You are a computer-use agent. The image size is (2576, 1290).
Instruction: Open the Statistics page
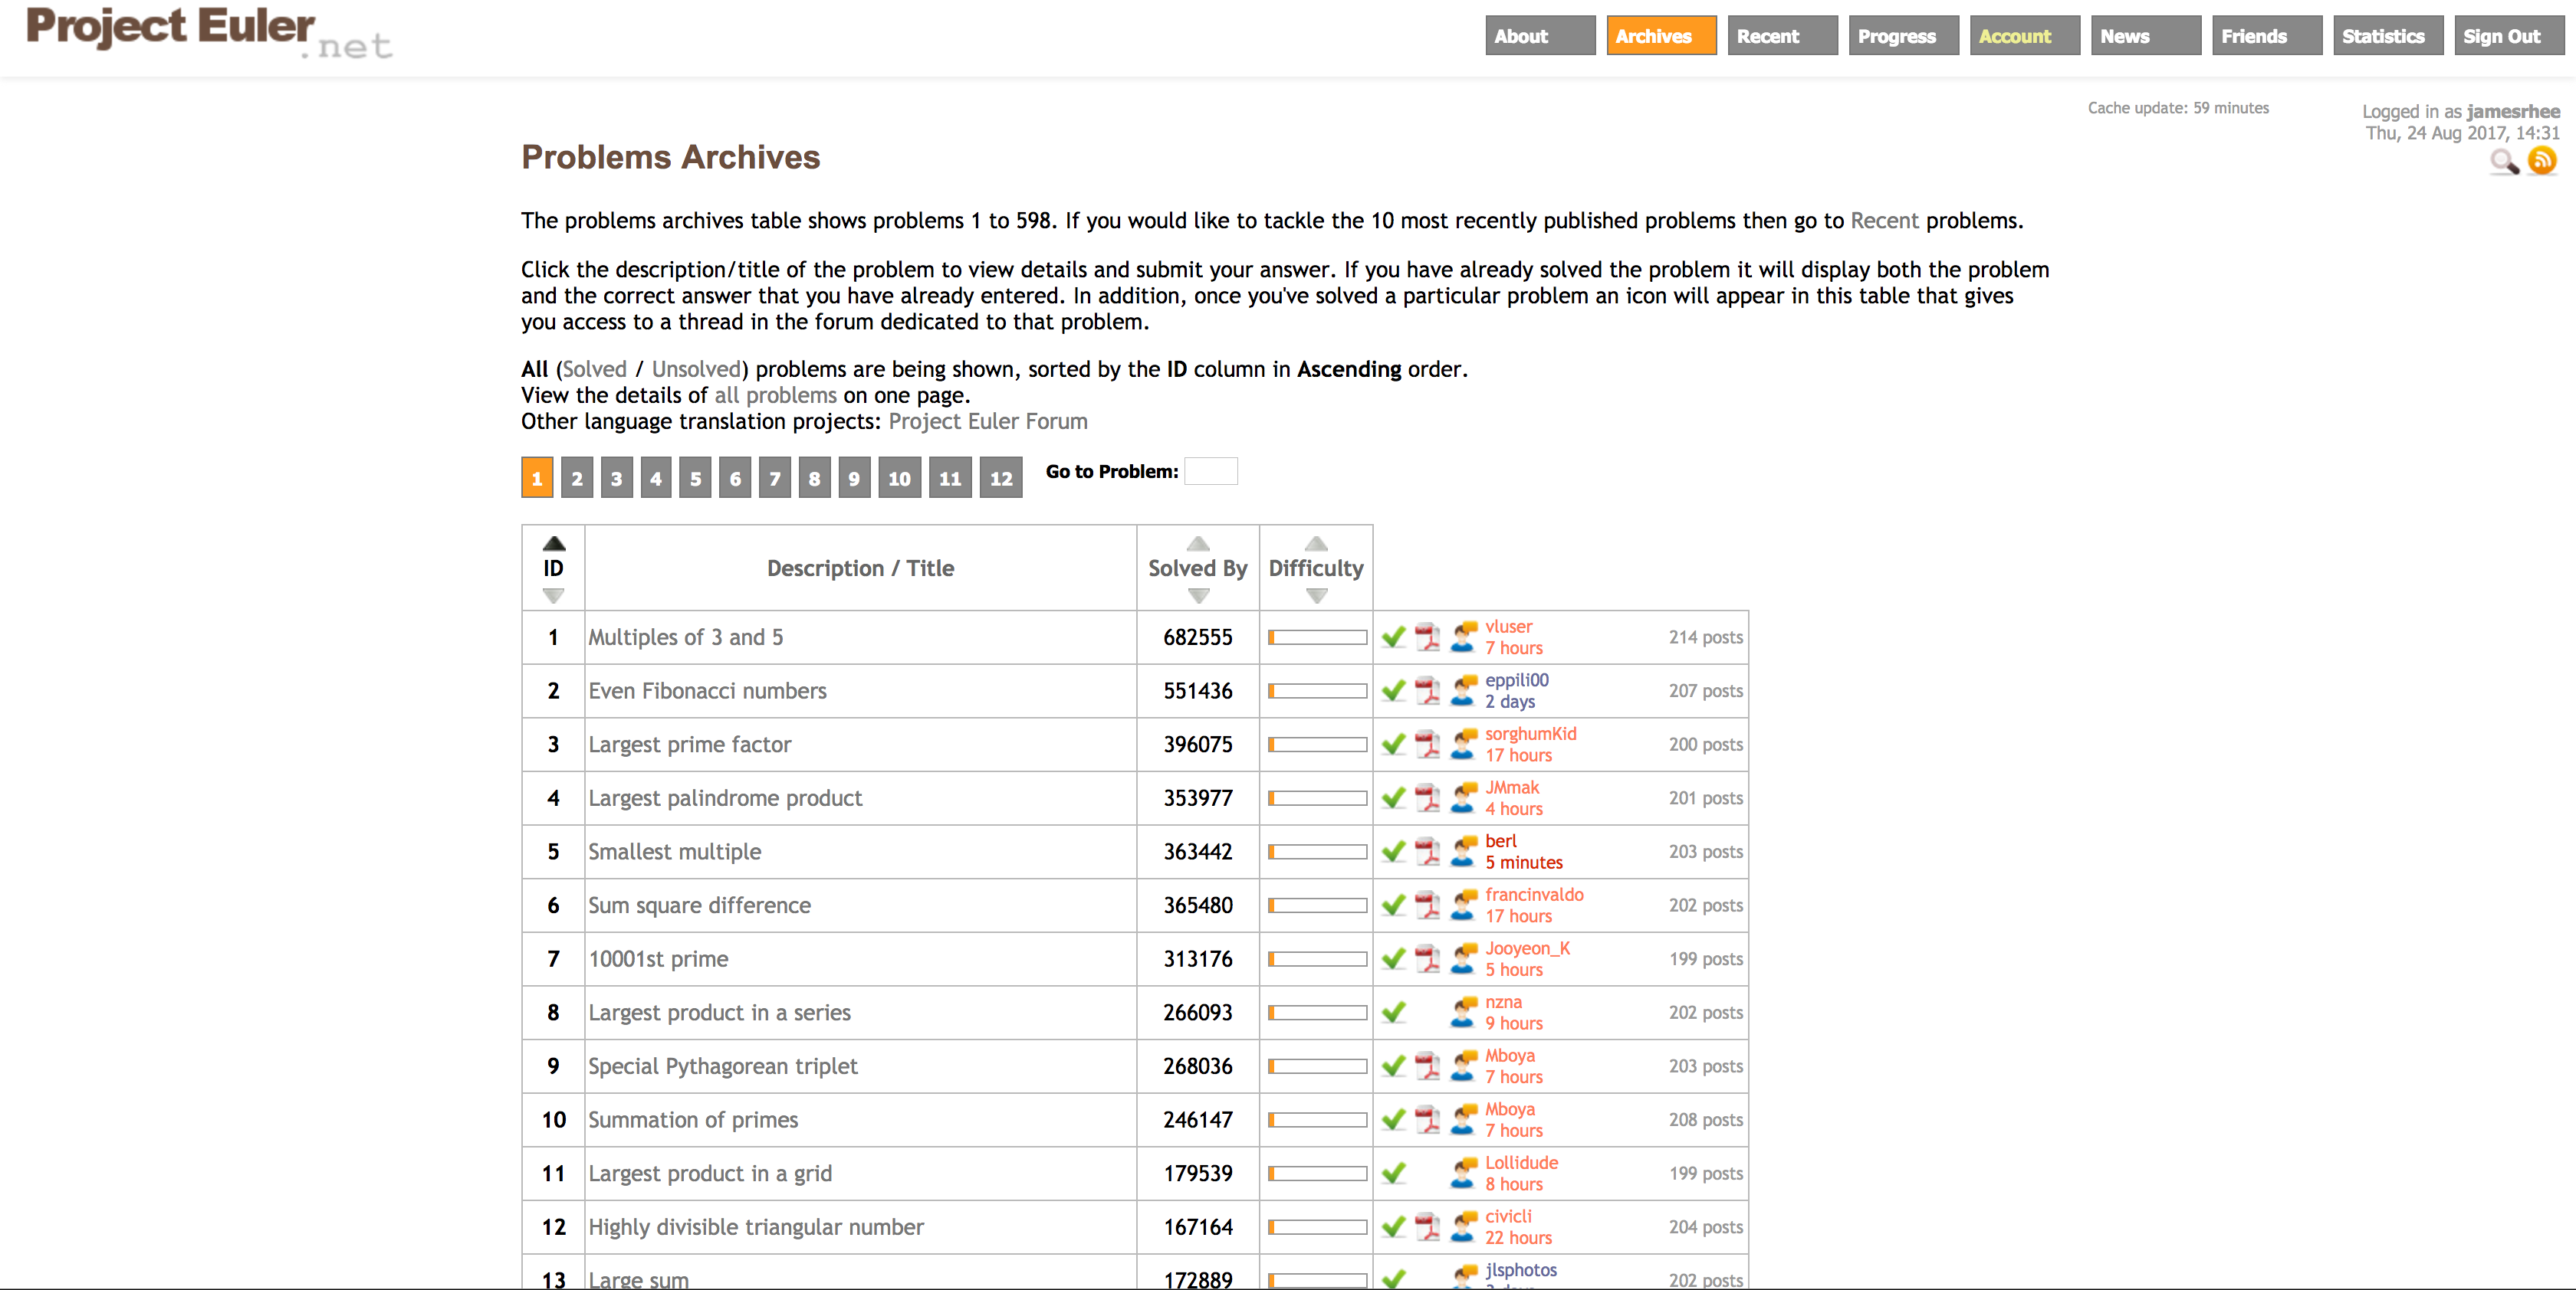tap(2388, 36)
